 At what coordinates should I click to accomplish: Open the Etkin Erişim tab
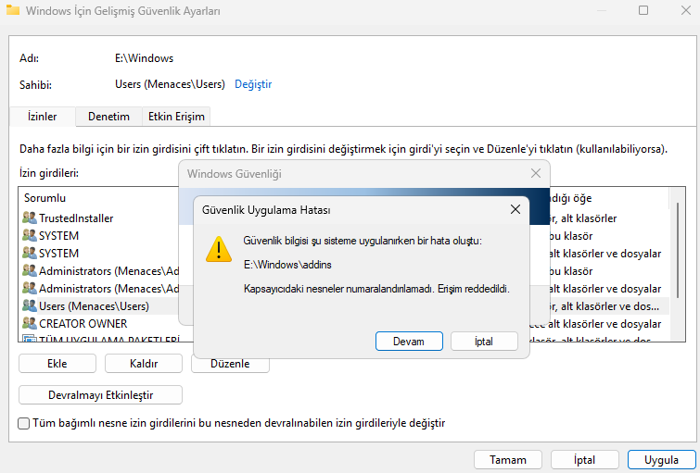pos(176,117)
